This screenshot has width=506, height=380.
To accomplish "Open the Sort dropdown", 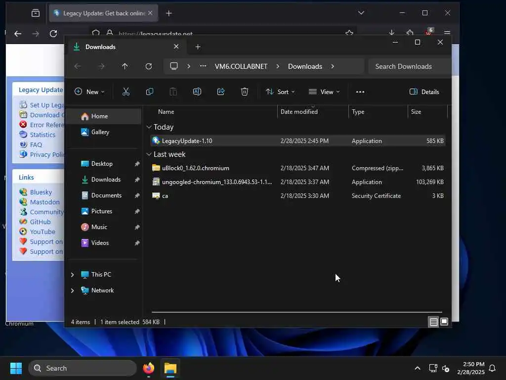I will [280, 92].
